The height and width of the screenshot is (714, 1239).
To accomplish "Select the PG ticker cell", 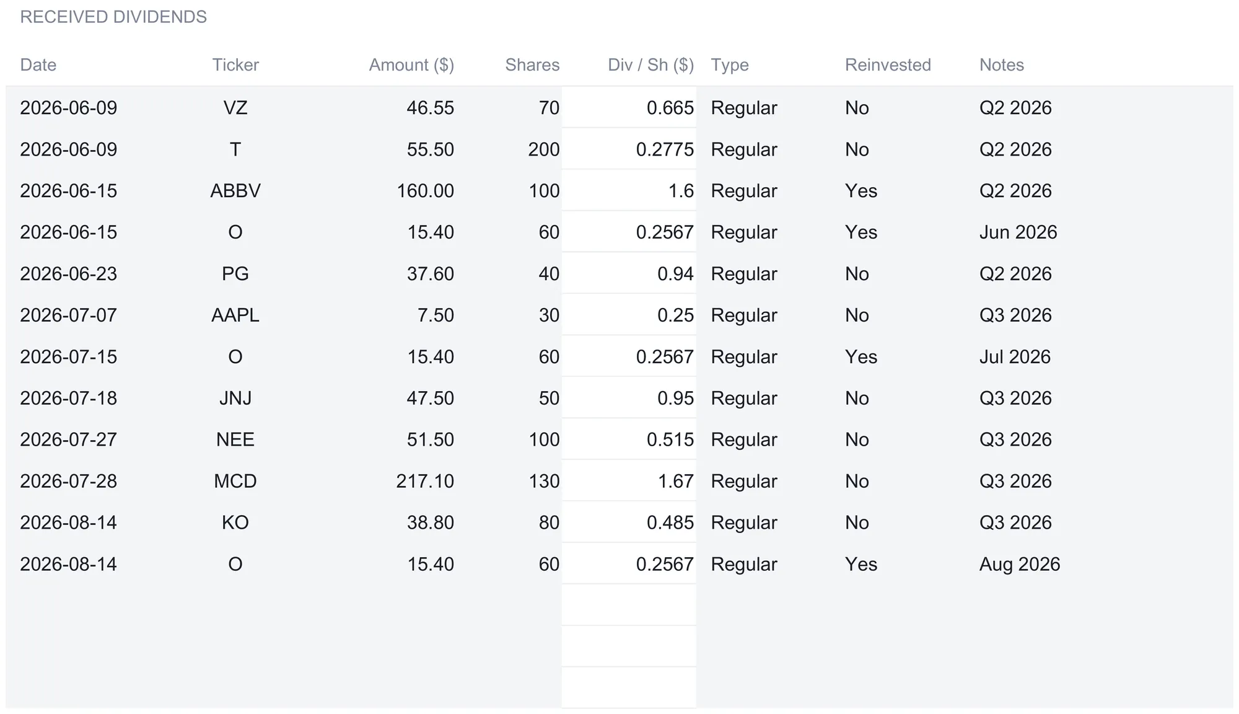I will pos(235,274).
